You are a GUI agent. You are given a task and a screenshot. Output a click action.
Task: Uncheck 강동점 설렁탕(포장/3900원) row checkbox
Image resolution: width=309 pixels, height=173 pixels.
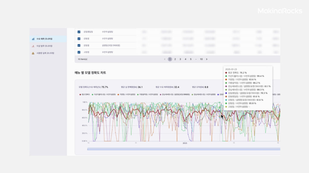(x=79, y=45)
